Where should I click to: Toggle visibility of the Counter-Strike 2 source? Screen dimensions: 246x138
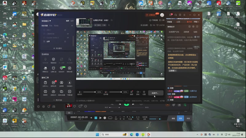point(68,38)
